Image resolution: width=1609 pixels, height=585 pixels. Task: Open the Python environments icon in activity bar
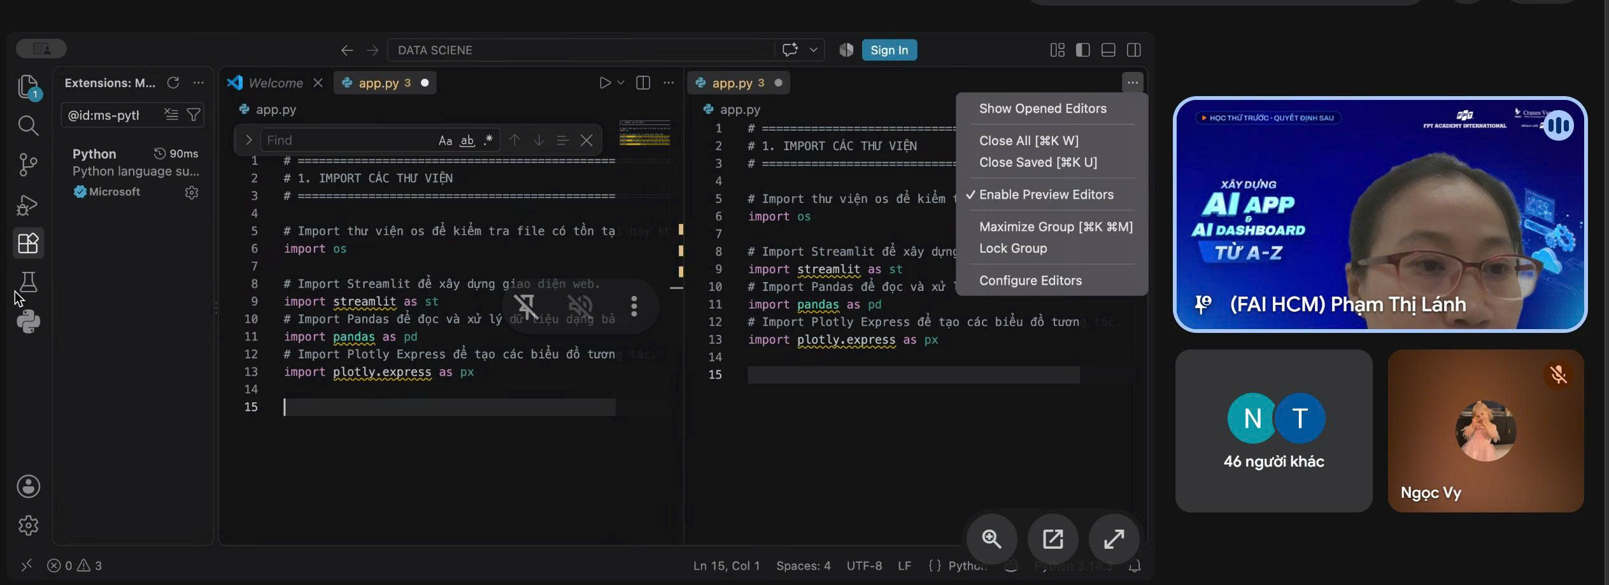click(28, 321)
